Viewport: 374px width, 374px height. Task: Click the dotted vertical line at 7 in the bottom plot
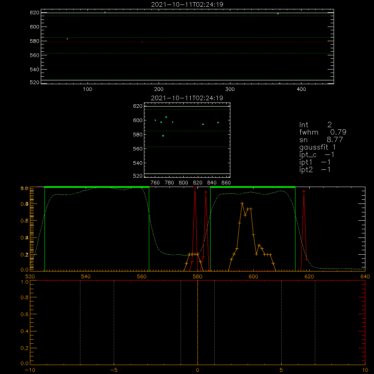click(x=315, y=322)
